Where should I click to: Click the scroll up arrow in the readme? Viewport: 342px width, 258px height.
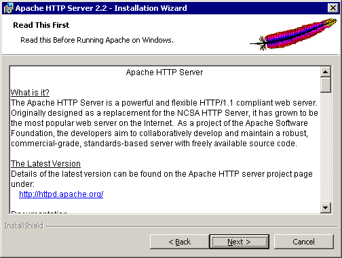[326, 72]
